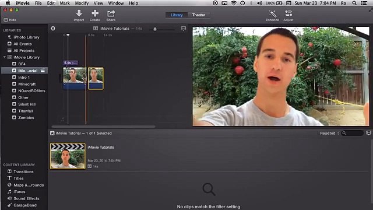Open Notification Center list icon

click(x=364, y=3)
